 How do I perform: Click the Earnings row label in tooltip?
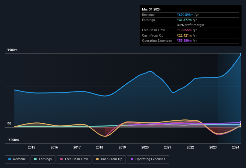pyautogui.click(x=148, y=20)
